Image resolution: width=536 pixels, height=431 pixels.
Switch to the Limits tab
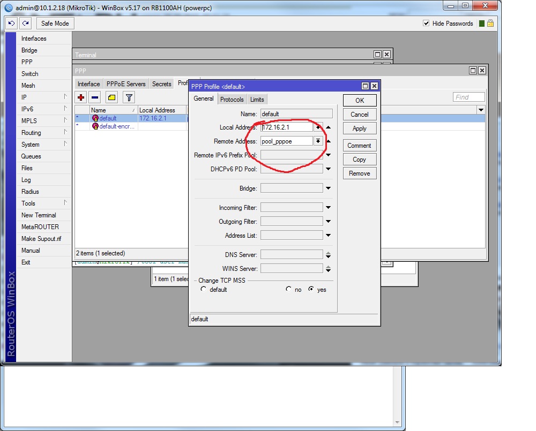(x=257, y=100)
